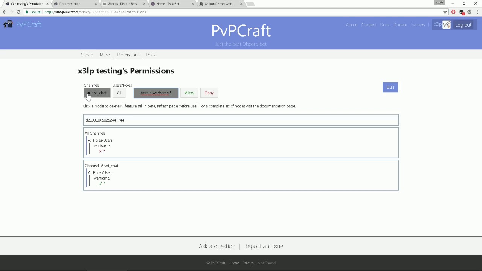Screen dimensions: 482x271
Task: Click the Donate link in header
Action: tap(400, 25)
